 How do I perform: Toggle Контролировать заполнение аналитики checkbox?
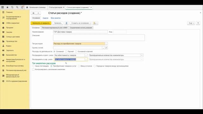coord(33,69)
